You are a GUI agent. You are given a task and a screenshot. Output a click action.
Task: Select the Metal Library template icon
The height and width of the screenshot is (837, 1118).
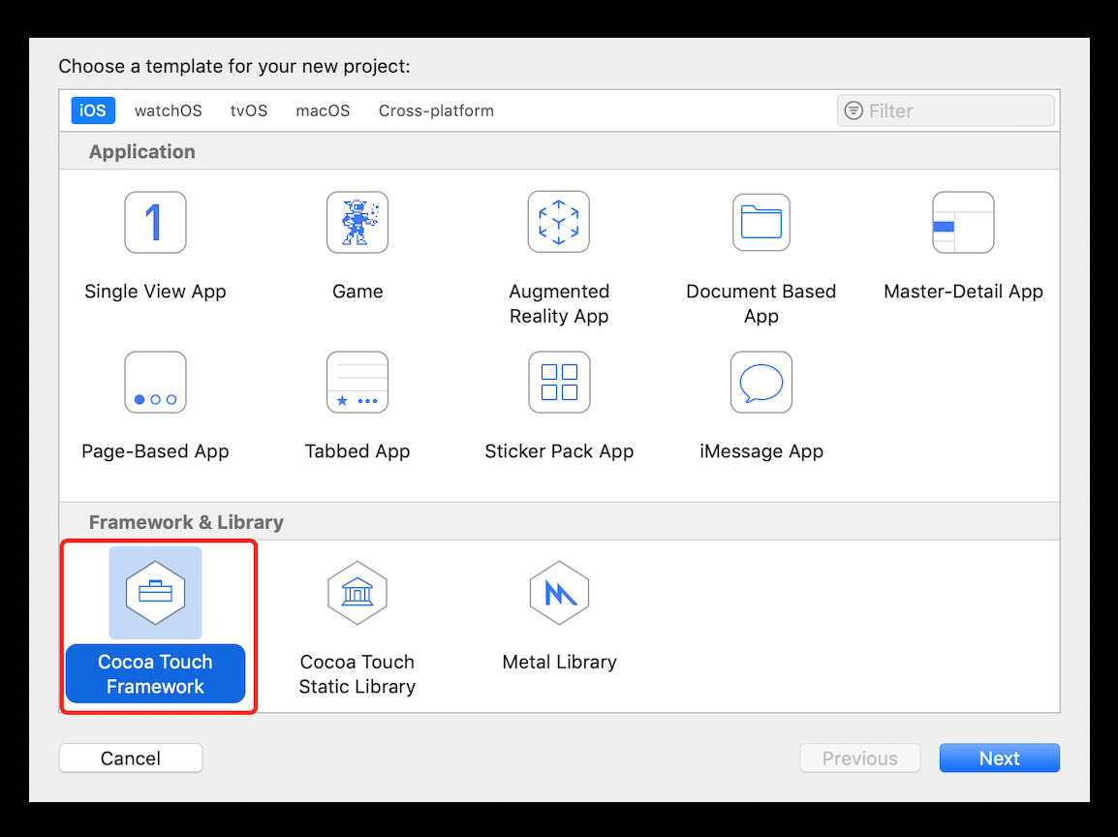click(x=559, y=592)
